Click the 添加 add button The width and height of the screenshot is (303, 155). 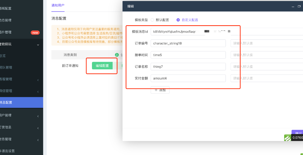click(x=160, y=90)
